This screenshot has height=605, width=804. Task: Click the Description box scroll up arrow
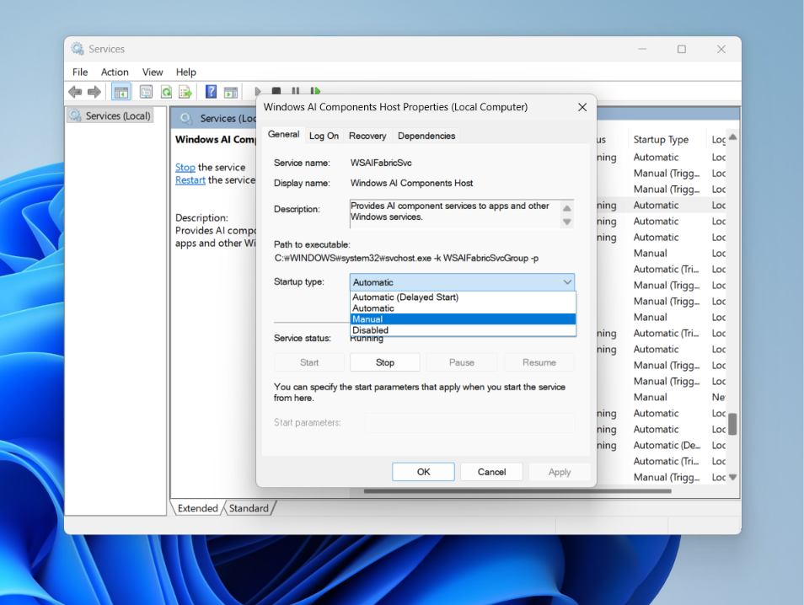[566, 208]
